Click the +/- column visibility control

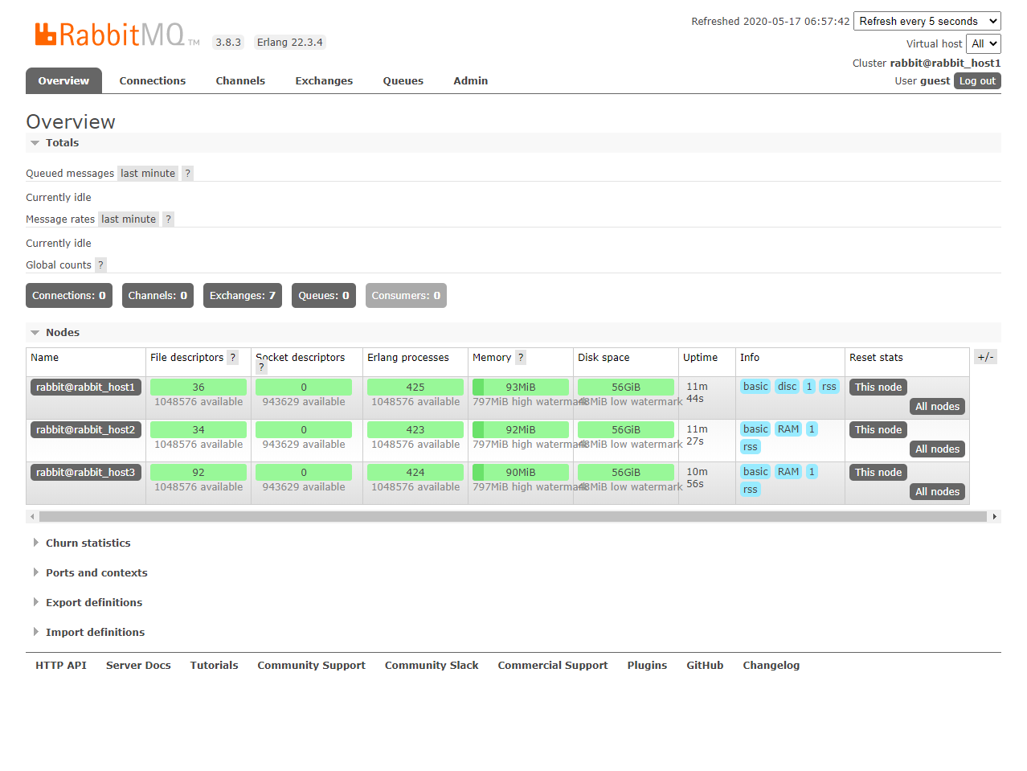(x=985, y=356)
